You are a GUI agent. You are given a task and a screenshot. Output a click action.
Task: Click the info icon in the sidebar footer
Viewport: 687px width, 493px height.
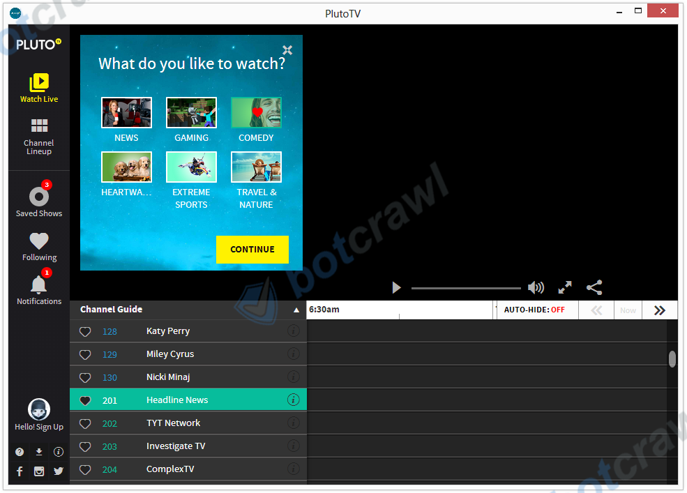pyautogui.click(x=59, y=452)
